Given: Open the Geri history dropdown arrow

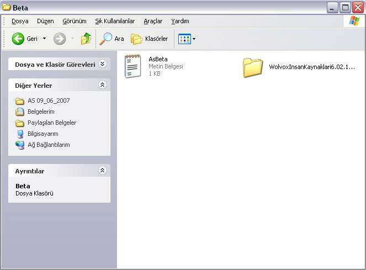Looking at the screenshot, I should point(44,38).
